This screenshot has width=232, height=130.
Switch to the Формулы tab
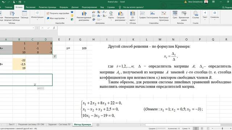point(64,7)
